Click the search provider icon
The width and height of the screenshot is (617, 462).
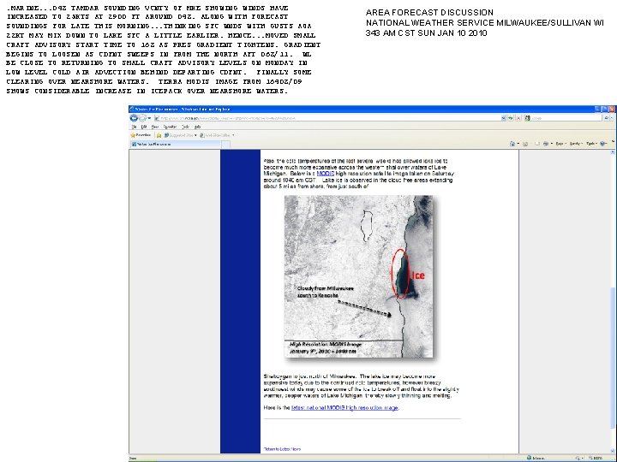point(527,118)
